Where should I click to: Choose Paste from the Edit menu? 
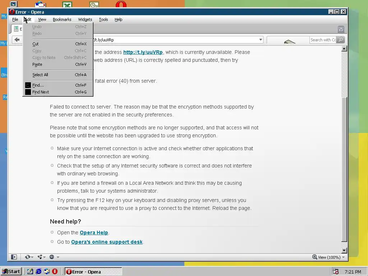pyautogui.click(x=58, y=64)
